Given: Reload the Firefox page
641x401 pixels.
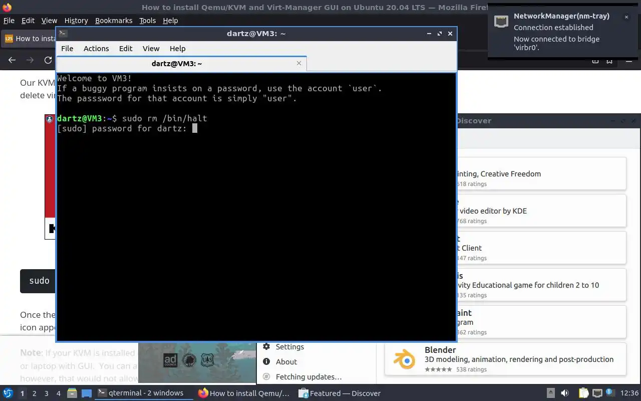Looking at the screenshot, I should pyautogui.click(x=48, y=60).
